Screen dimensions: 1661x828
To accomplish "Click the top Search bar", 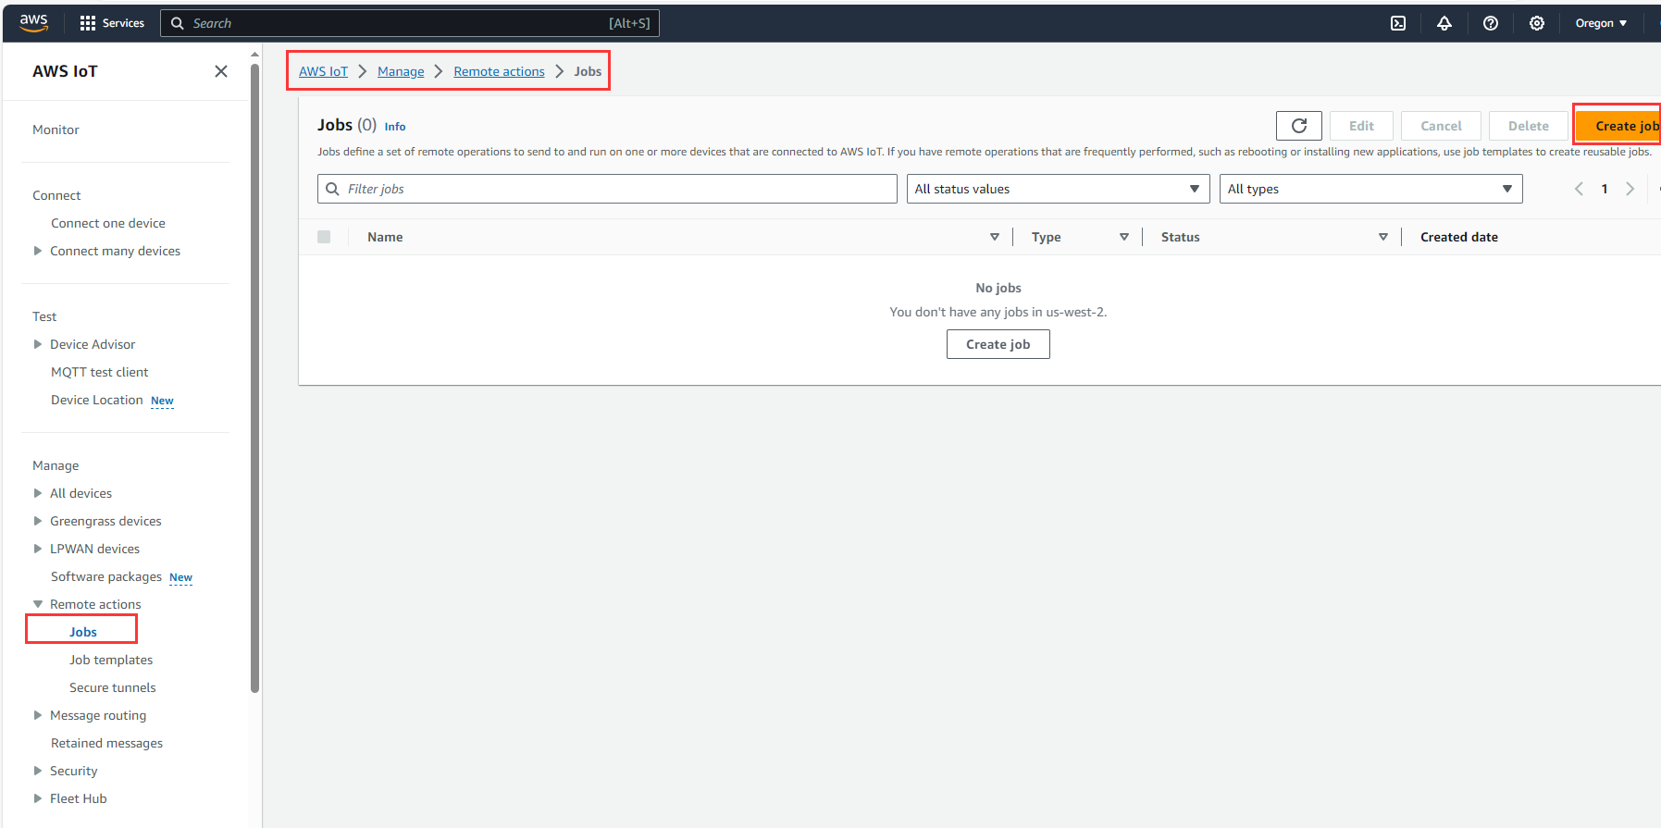I will pos(410,23).
